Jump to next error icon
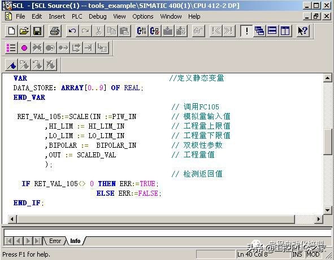 pyautogui.click(x=229, y=31)
